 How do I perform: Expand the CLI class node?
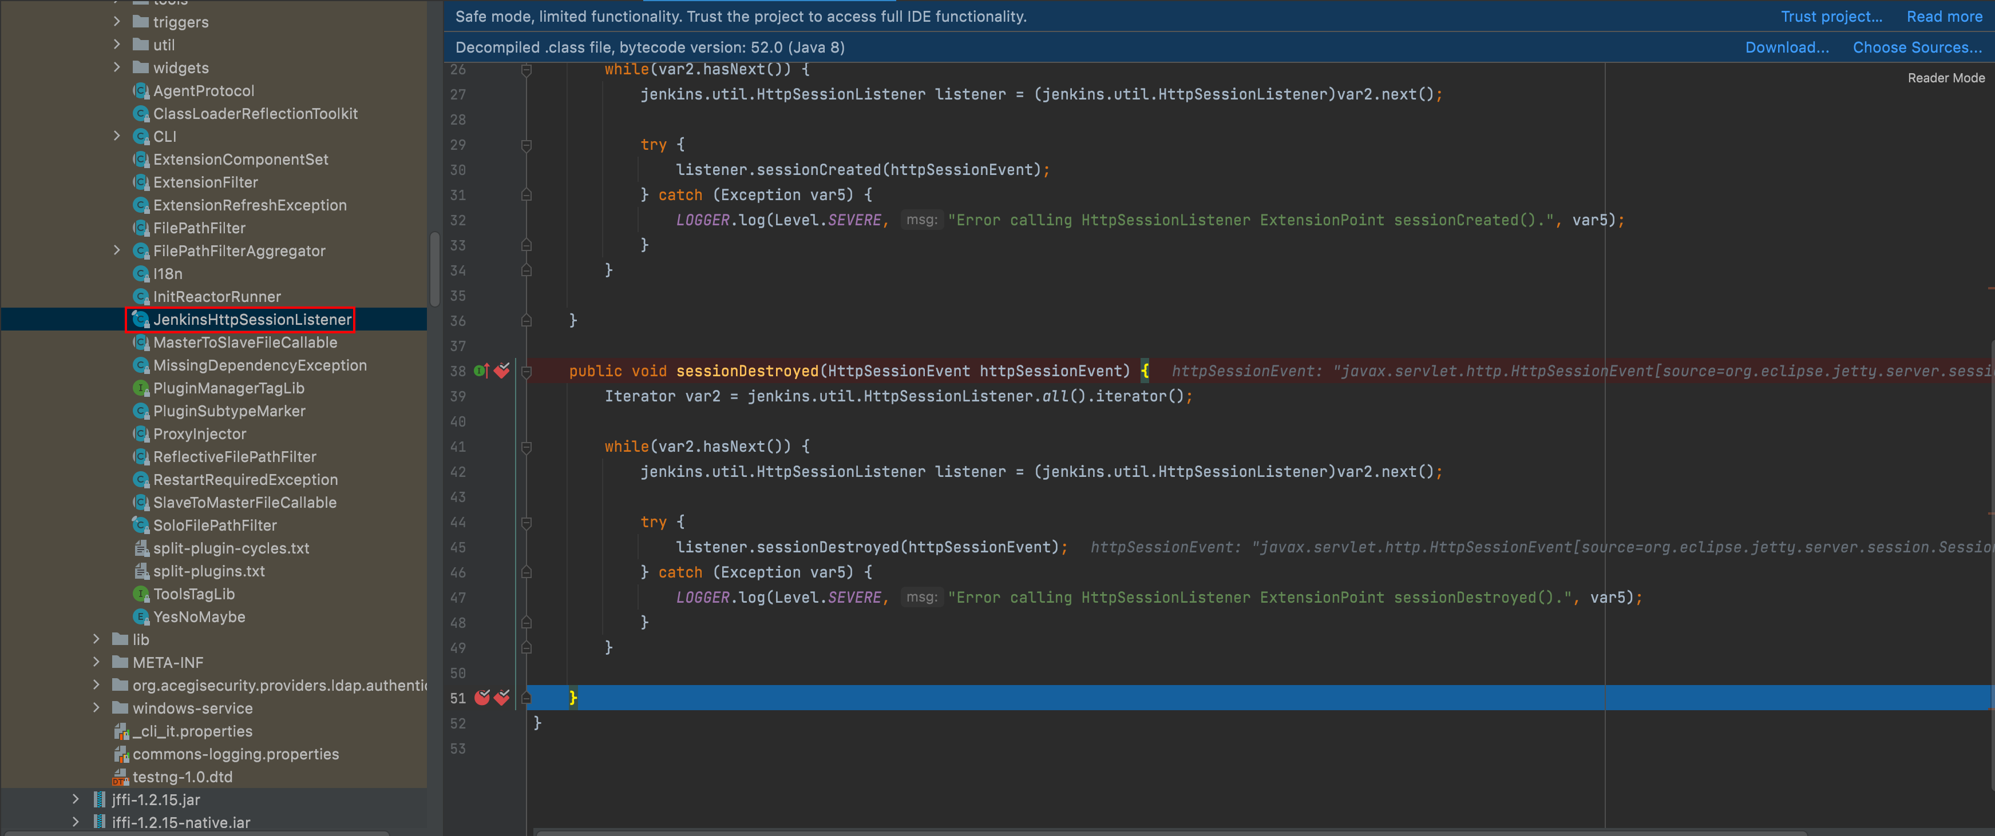point(117,136)
